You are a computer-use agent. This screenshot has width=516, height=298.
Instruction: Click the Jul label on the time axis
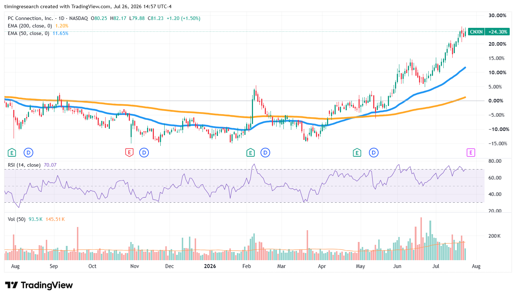coord(435,266)
